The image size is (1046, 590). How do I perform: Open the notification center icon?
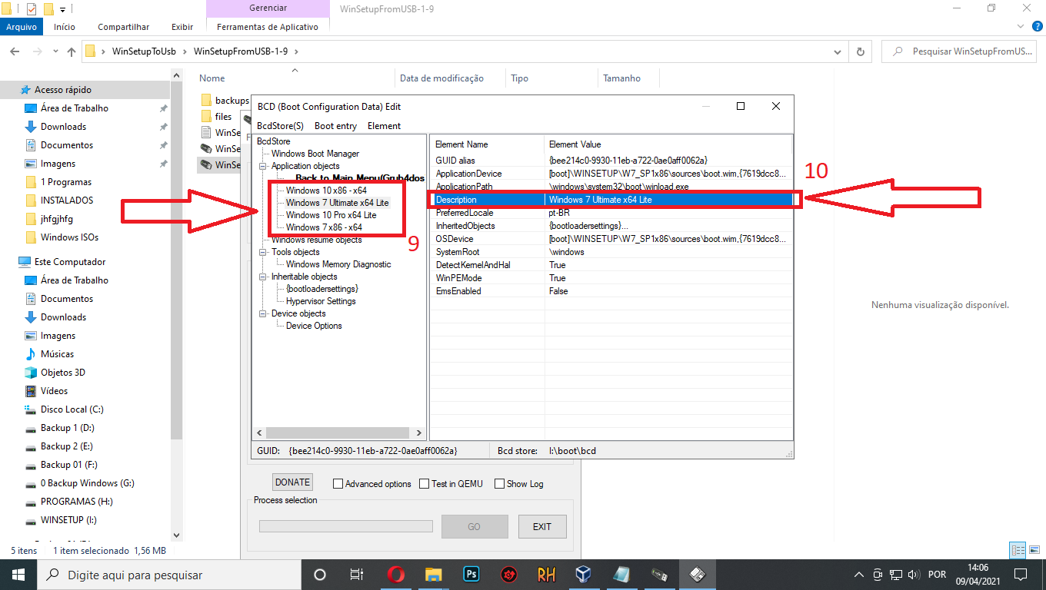[x=1021, y=575]
